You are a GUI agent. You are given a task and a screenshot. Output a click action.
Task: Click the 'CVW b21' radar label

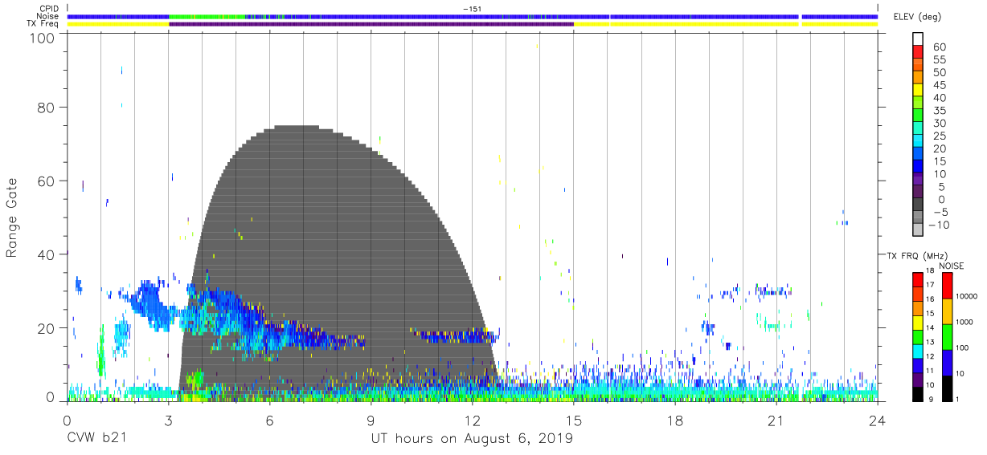point(96,438)
